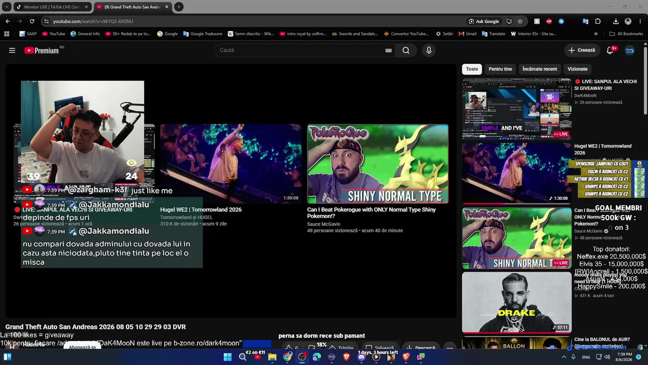Viewport: 648px width, 365px height.
Task: Start voice search with the microphone icon
Action: [429, 50]
